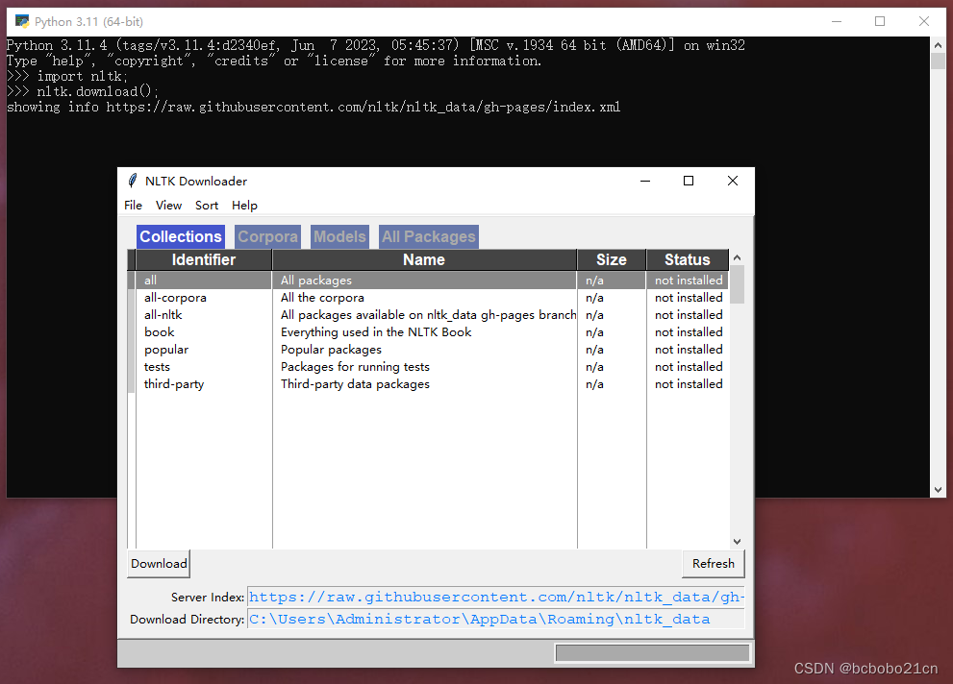Select the 'all-corpora' identifier

[x=175, y=298]
